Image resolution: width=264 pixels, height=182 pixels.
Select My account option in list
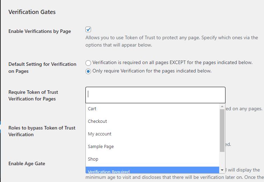(99, 134)
